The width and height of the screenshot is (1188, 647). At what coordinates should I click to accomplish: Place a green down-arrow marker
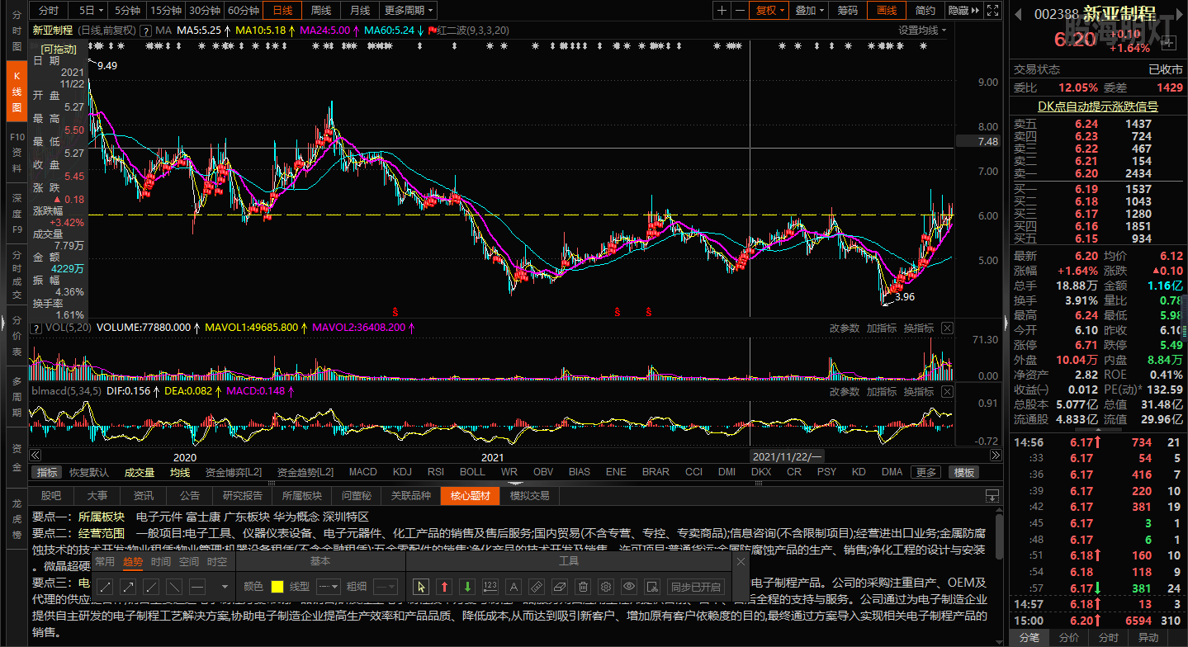pyautogui.click(x=467, y=587)
